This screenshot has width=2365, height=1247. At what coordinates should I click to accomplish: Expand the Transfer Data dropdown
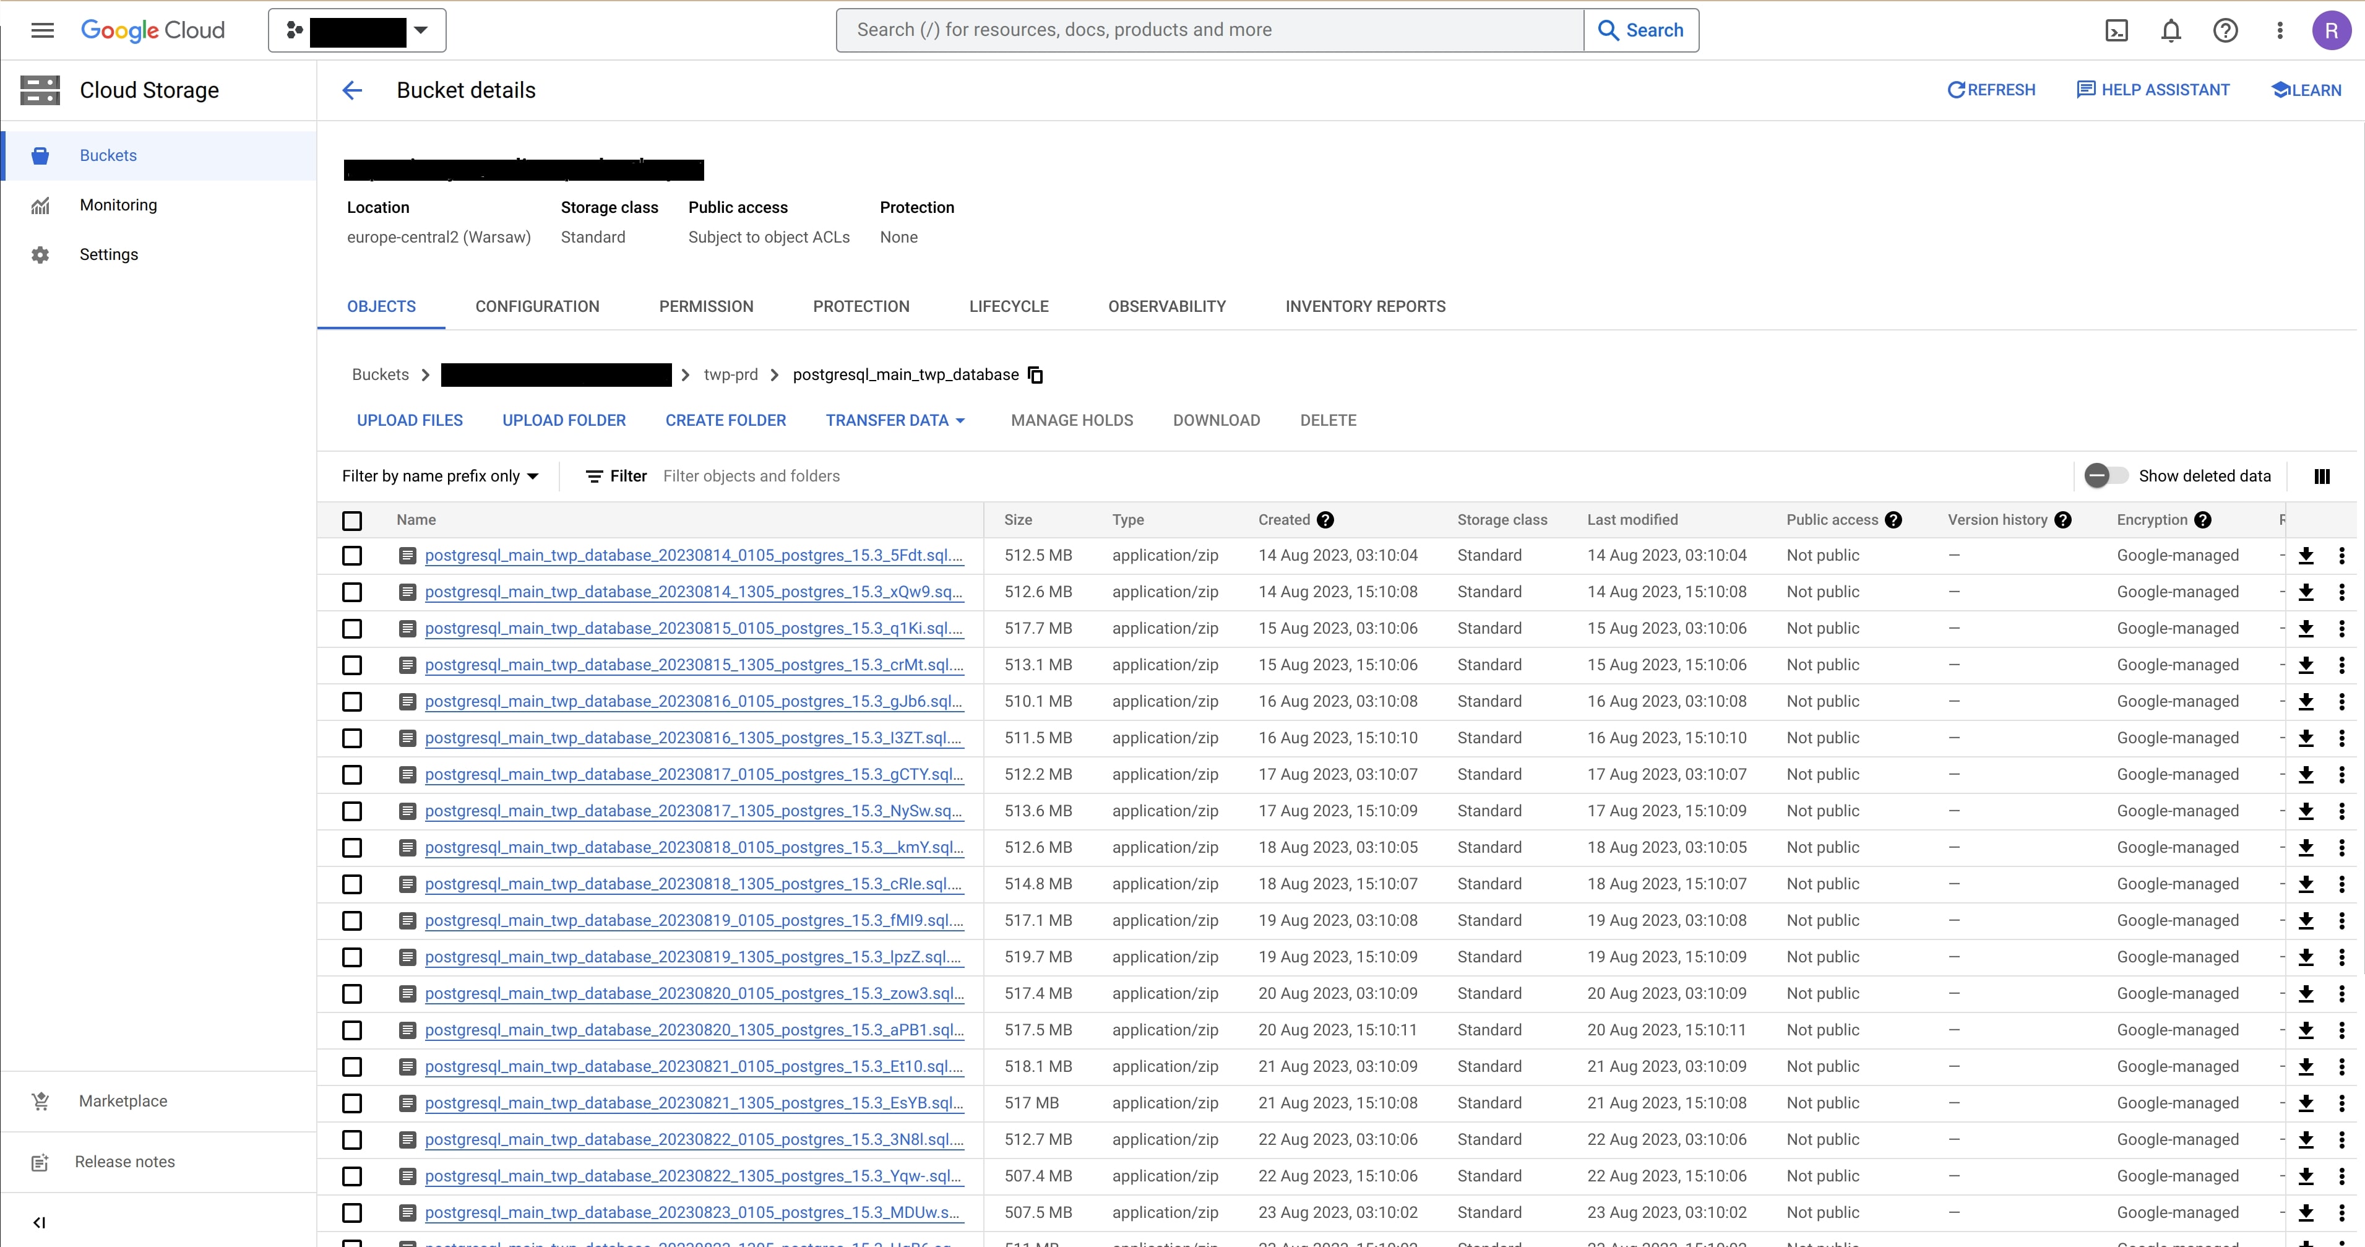click(895, 421)
